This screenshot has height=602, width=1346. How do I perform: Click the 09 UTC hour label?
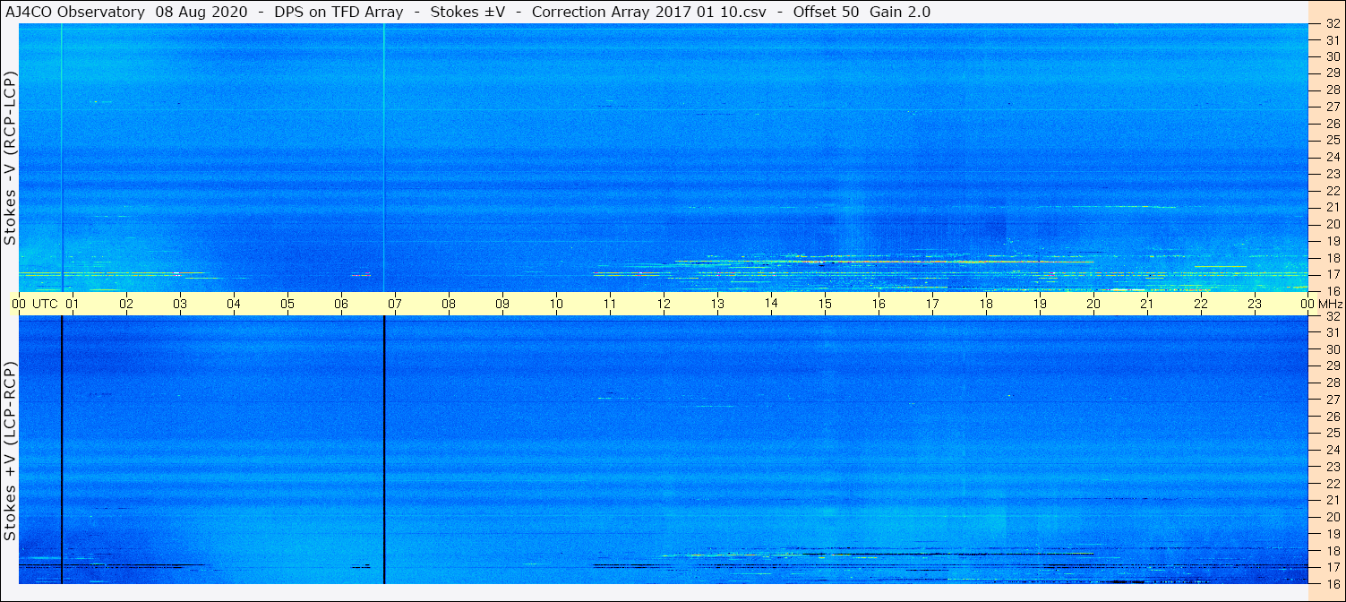(502, 305)
